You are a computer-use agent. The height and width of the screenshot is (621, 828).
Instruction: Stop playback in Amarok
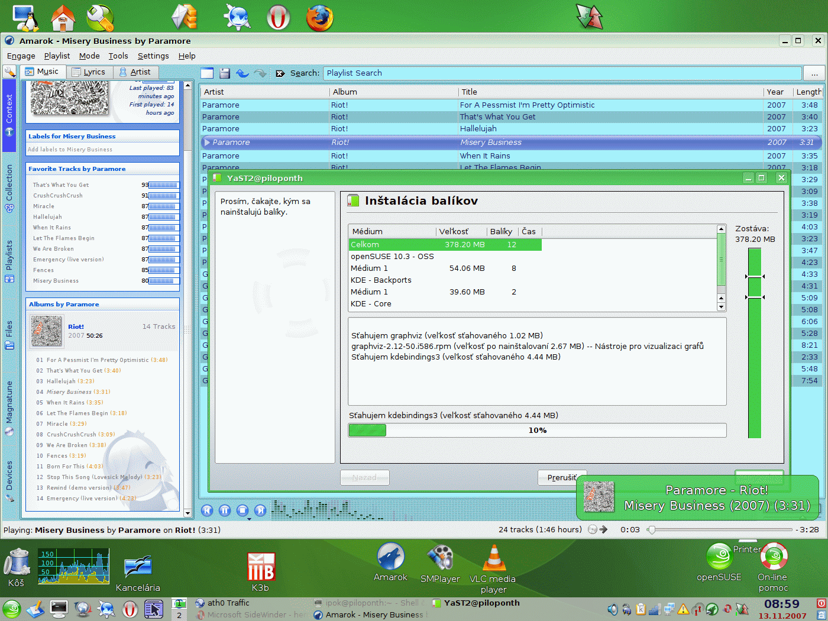tap(242, 510)
